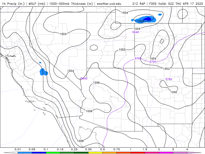Click the '0.75' colorbar label
This screenshot has width=205, height=154.
click(x=117, y=149)
